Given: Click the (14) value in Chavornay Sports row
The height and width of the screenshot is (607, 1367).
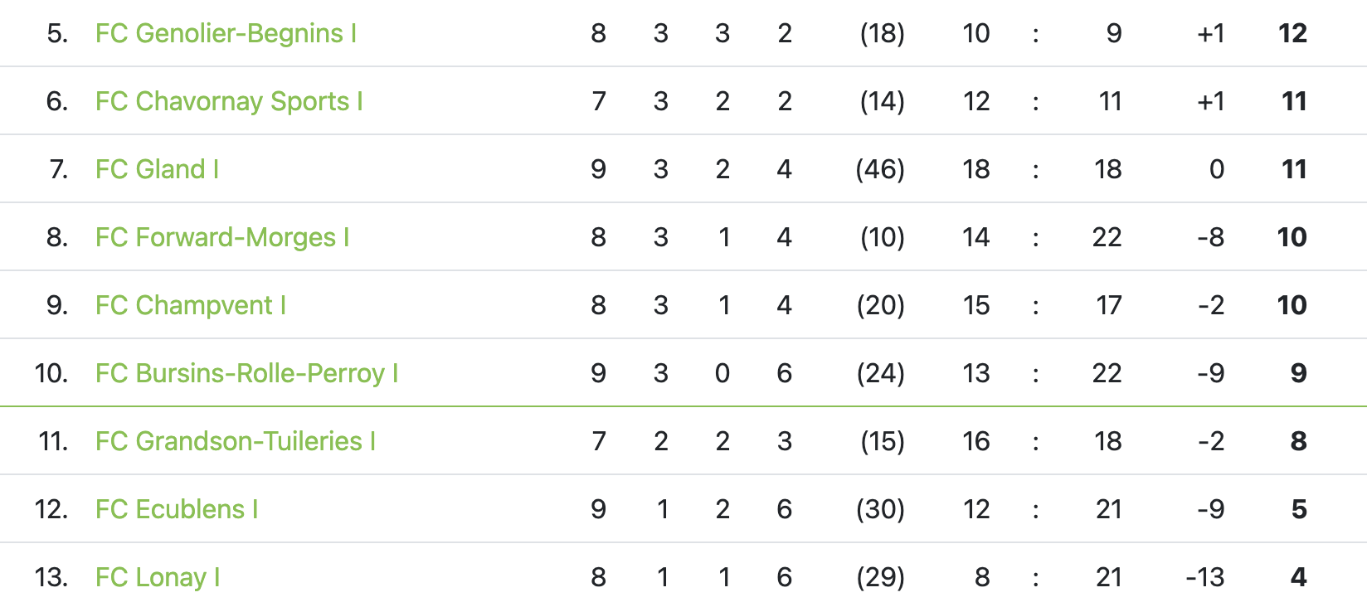Looking at the screenshot, I should 882,101.
